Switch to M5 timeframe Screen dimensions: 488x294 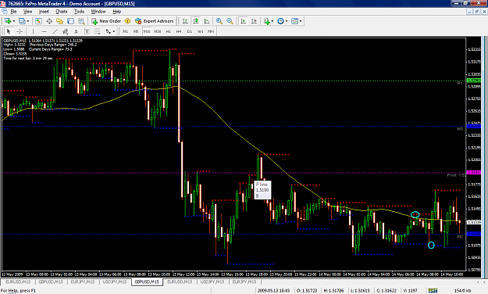point(136,31)
